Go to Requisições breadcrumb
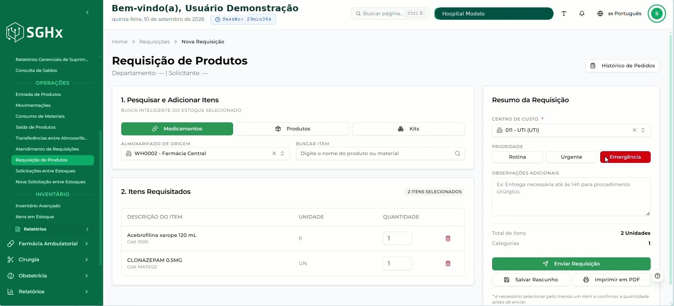The height and width of the screenshot is (306, 674). tap(154, 42)
